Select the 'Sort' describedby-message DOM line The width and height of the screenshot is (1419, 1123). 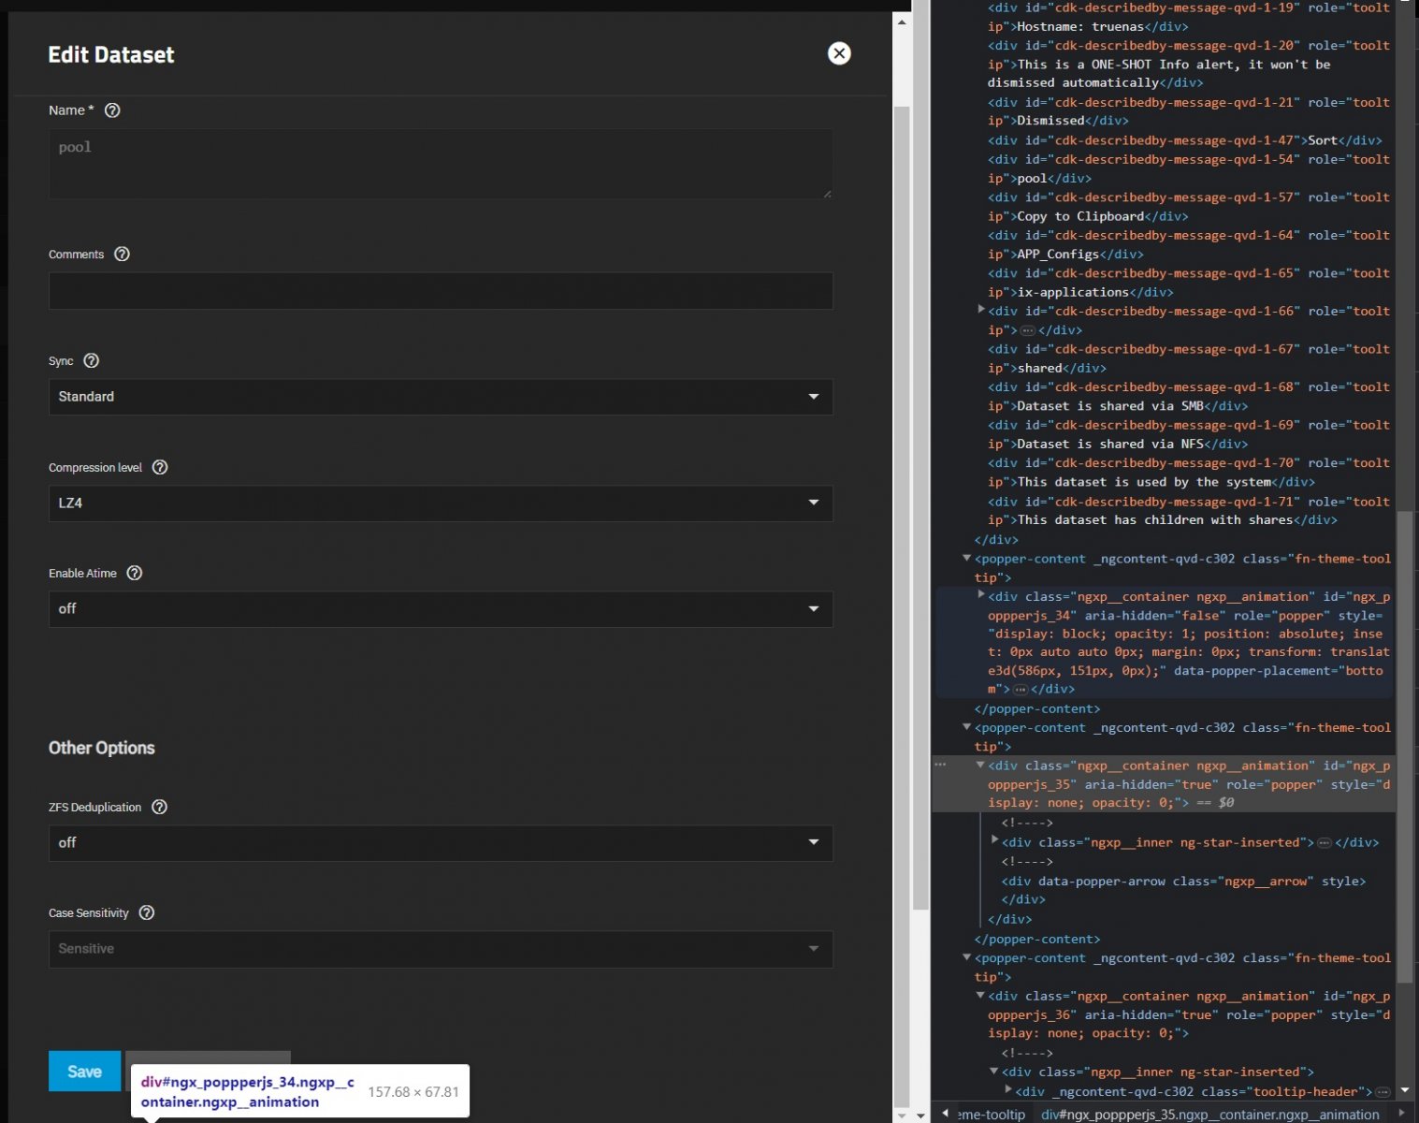click(x=1184, y=140)
